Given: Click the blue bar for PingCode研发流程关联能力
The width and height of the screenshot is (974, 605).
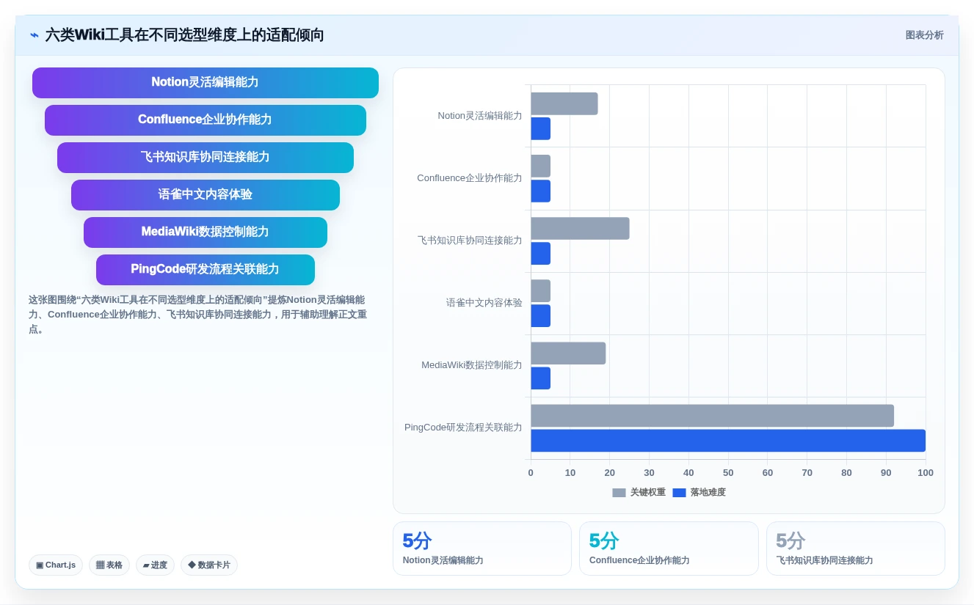Looking at the screenshot, I should (728, 441).
